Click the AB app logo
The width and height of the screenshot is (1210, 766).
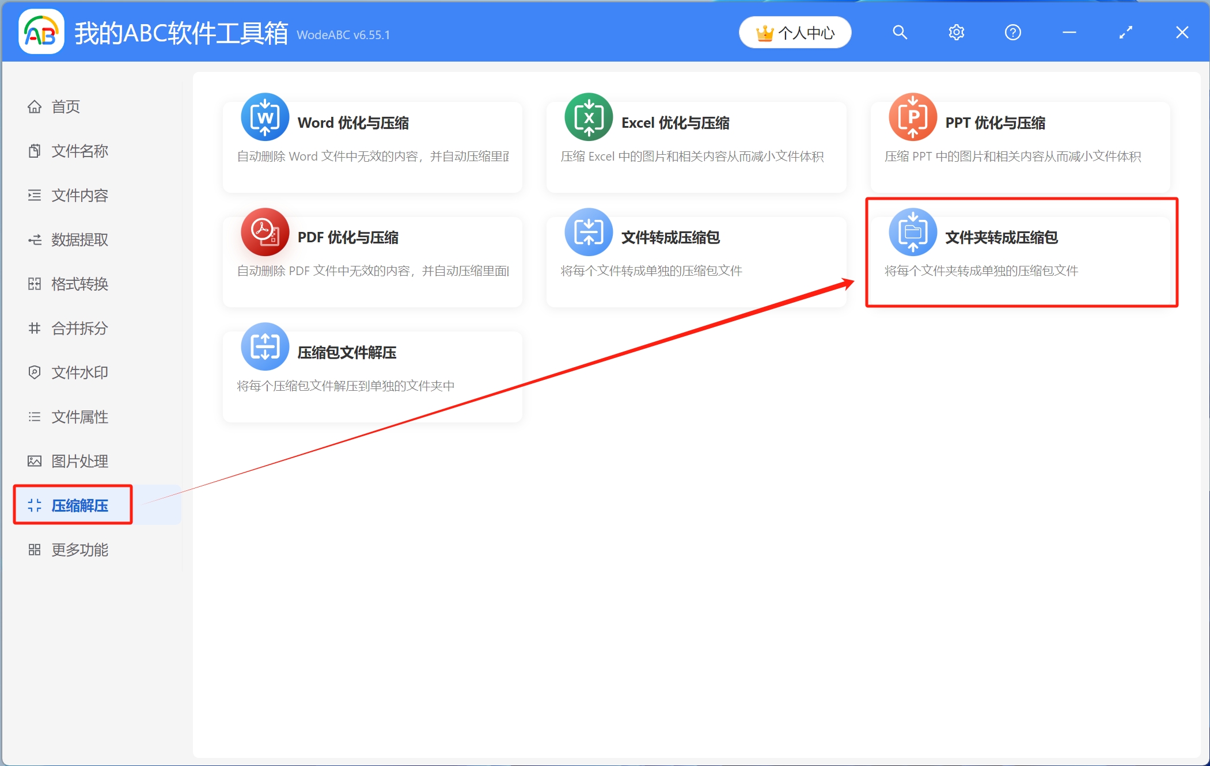(41, 32)
